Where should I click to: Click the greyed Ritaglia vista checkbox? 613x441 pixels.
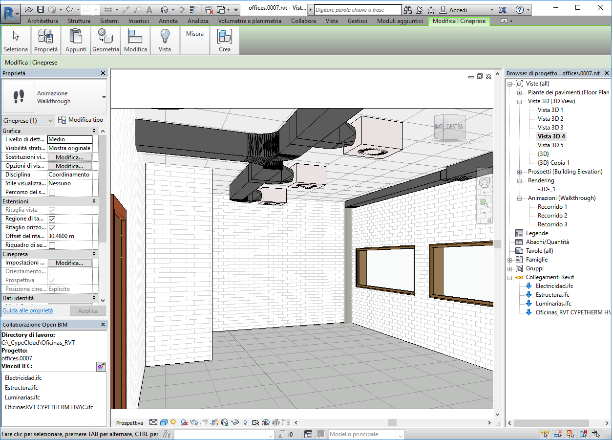(52, 210)
